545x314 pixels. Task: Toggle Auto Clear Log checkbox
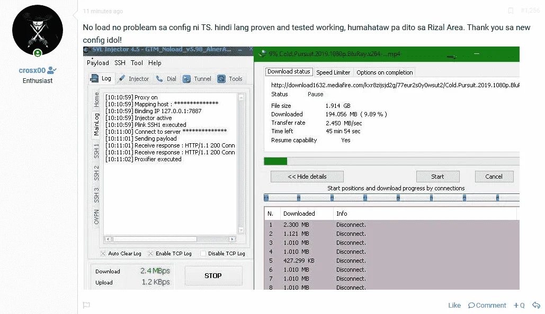click(x=103, y=254)
